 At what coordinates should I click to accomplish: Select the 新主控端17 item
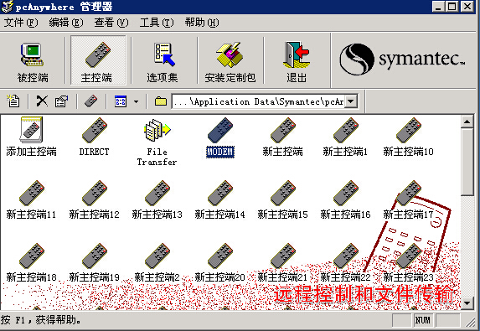pyautogui.click(x=408, y=200)
